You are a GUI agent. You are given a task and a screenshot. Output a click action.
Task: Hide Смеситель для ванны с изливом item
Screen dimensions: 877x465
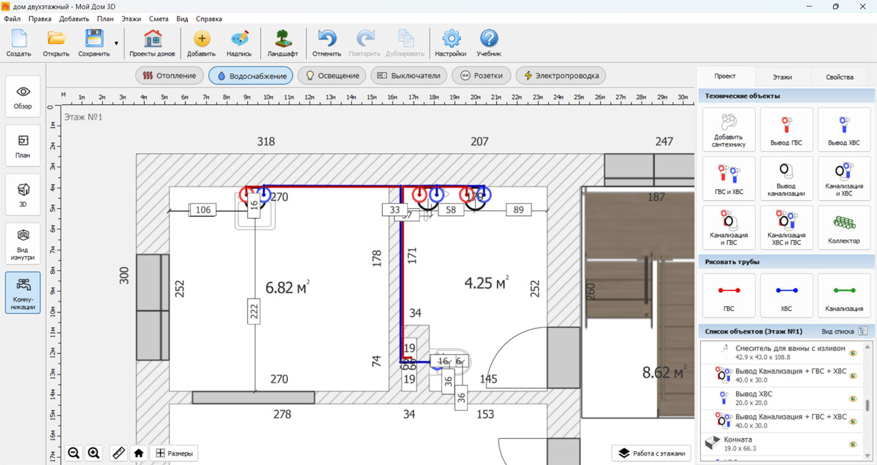[852, 353]
